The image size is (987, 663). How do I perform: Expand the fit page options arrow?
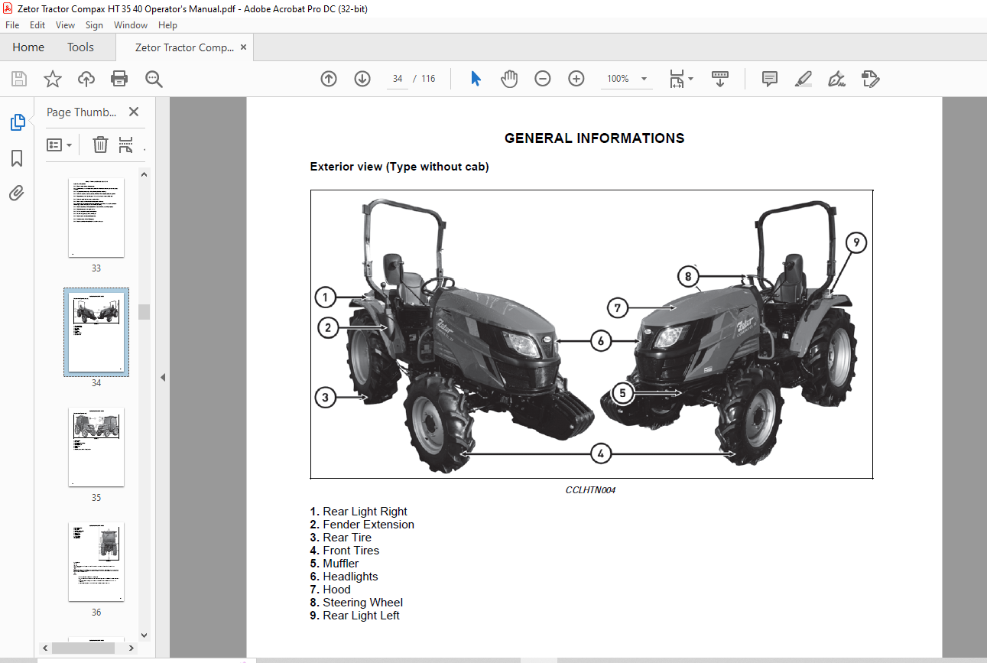click(690, 79)
